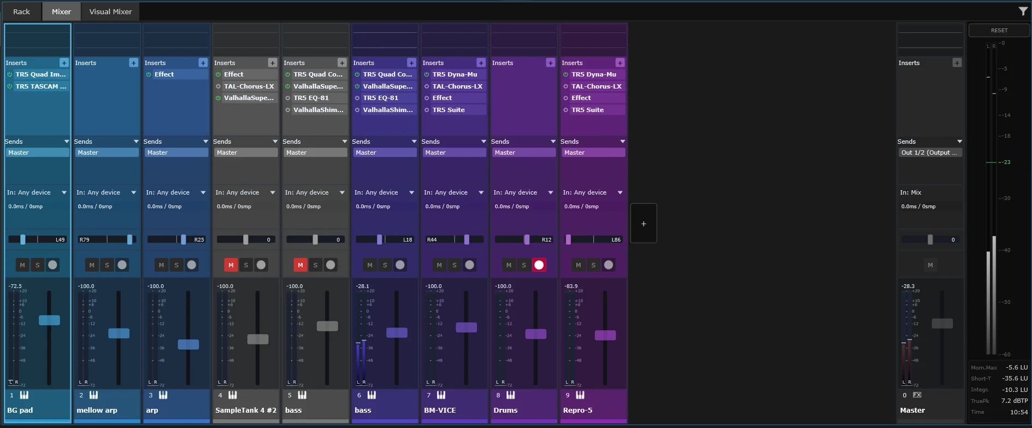The image size is (1032, 428).
Task: Unmute the SampleTank 4 #2 channel
Action: coord(231,265)
